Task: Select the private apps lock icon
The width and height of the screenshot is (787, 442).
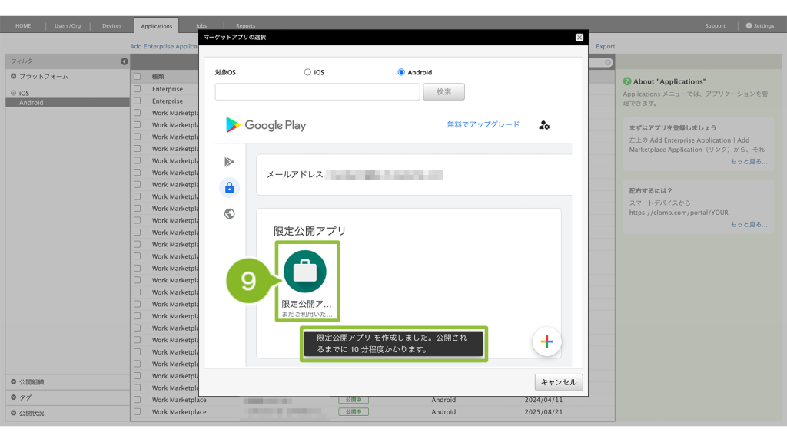Action: (229, 188)
